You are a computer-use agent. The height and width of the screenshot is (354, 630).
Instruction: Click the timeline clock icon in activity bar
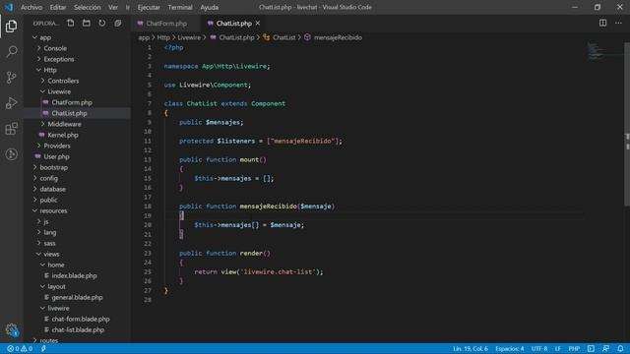point(11,154)
